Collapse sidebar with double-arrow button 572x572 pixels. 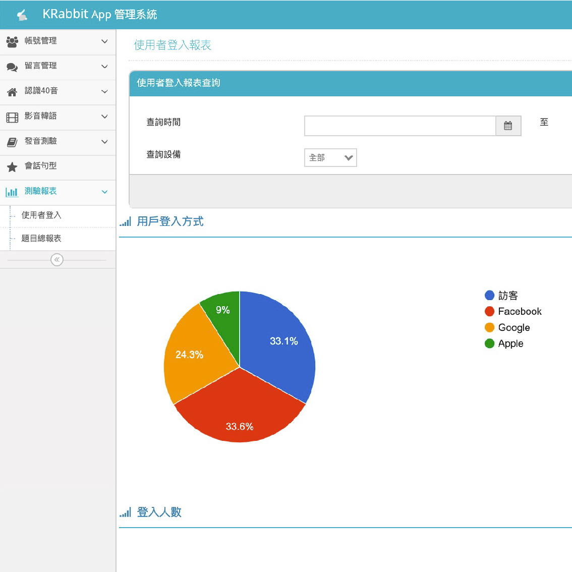pos(57,260)
